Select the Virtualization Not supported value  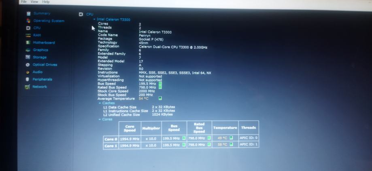pyautogui.click(x=151, y=76)
